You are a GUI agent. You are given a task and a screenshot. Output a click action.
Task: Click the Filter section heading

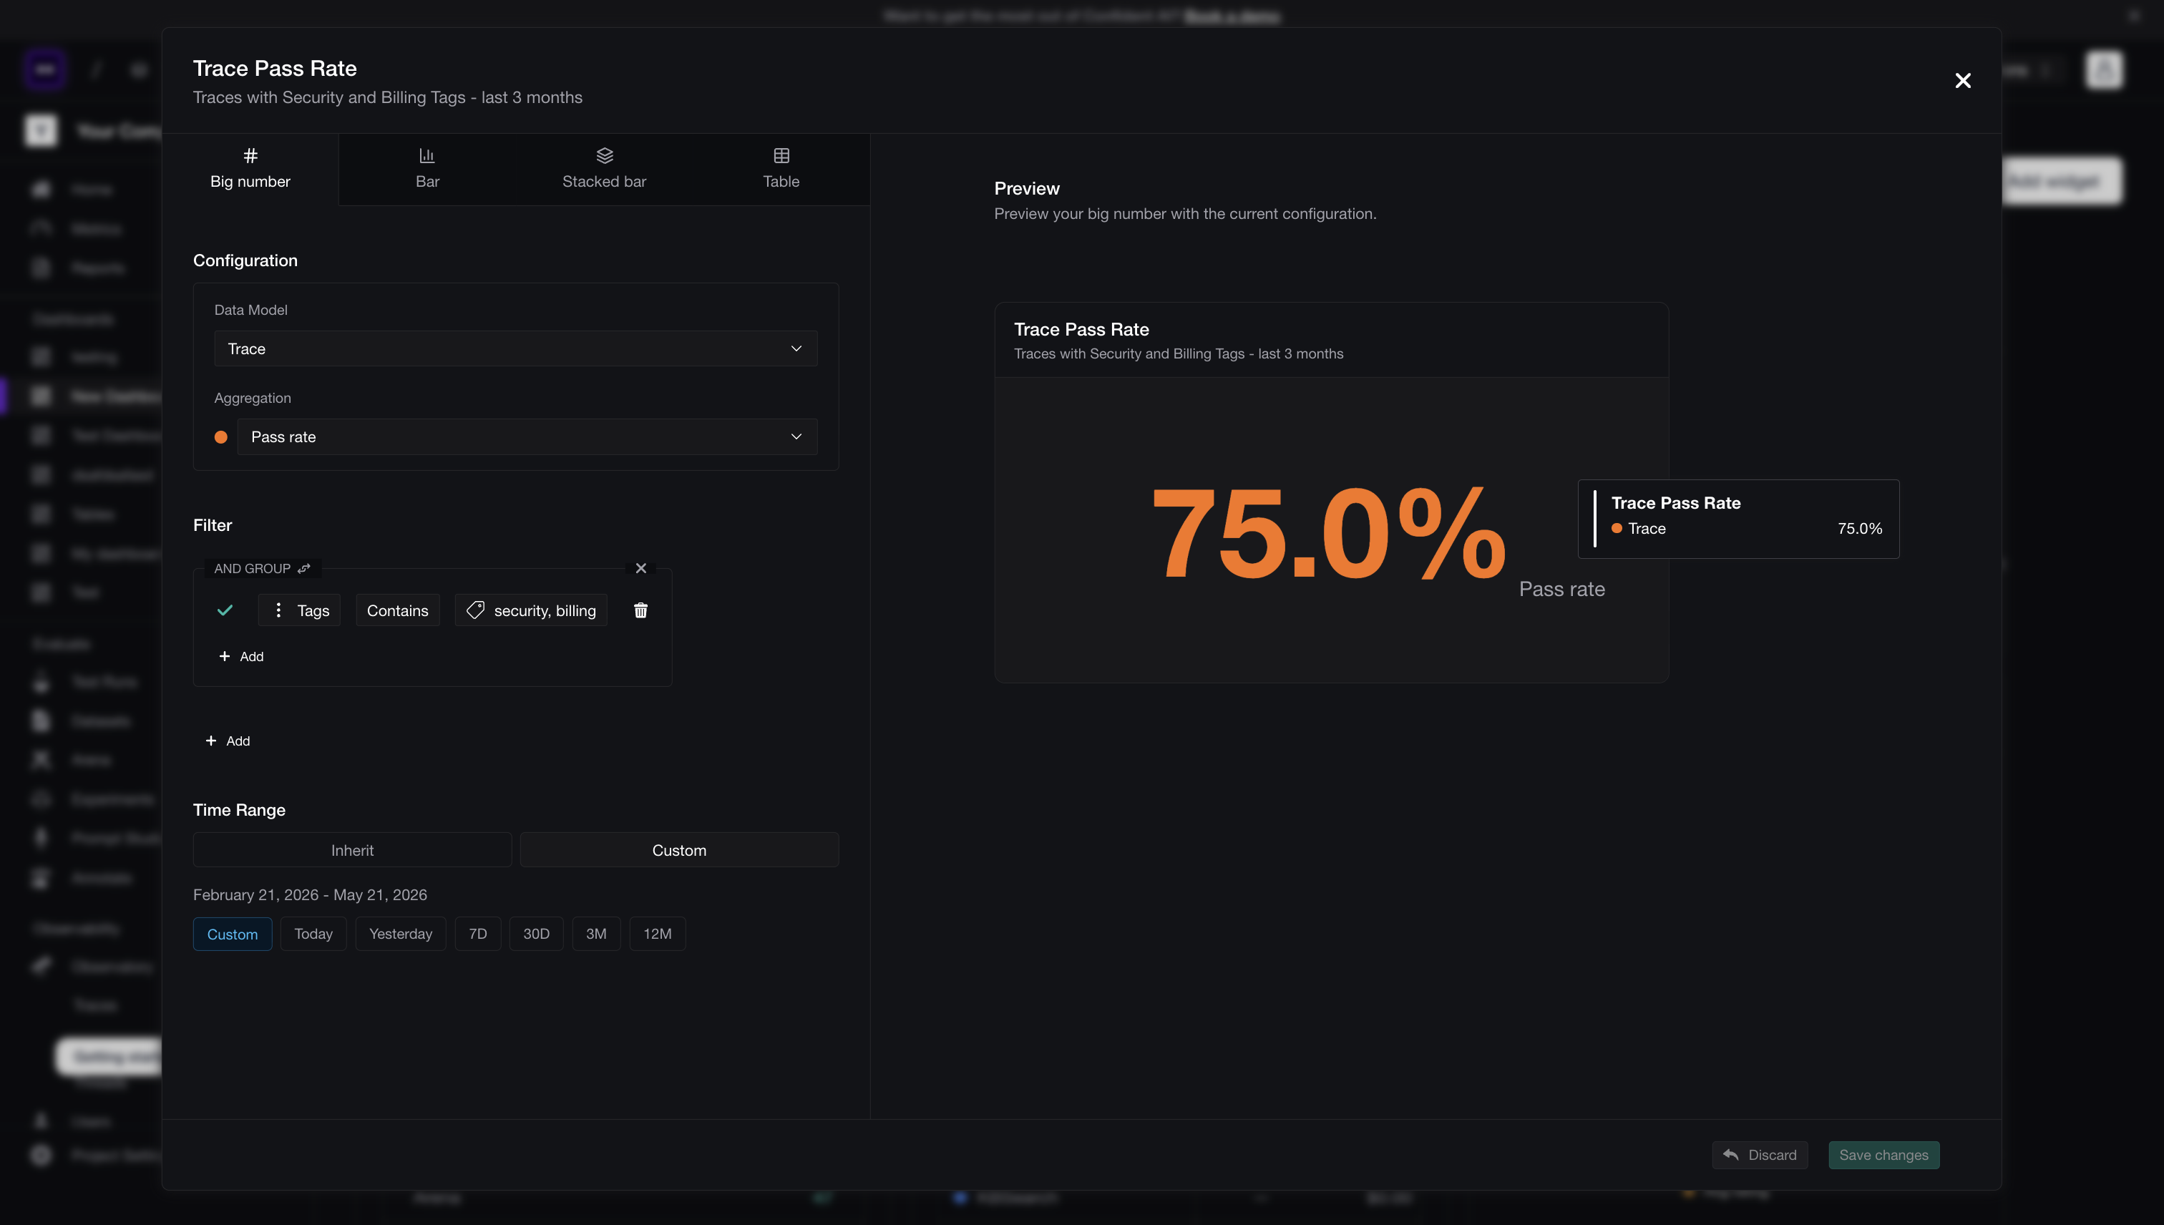pyautogui.click(x=213, y=525)
